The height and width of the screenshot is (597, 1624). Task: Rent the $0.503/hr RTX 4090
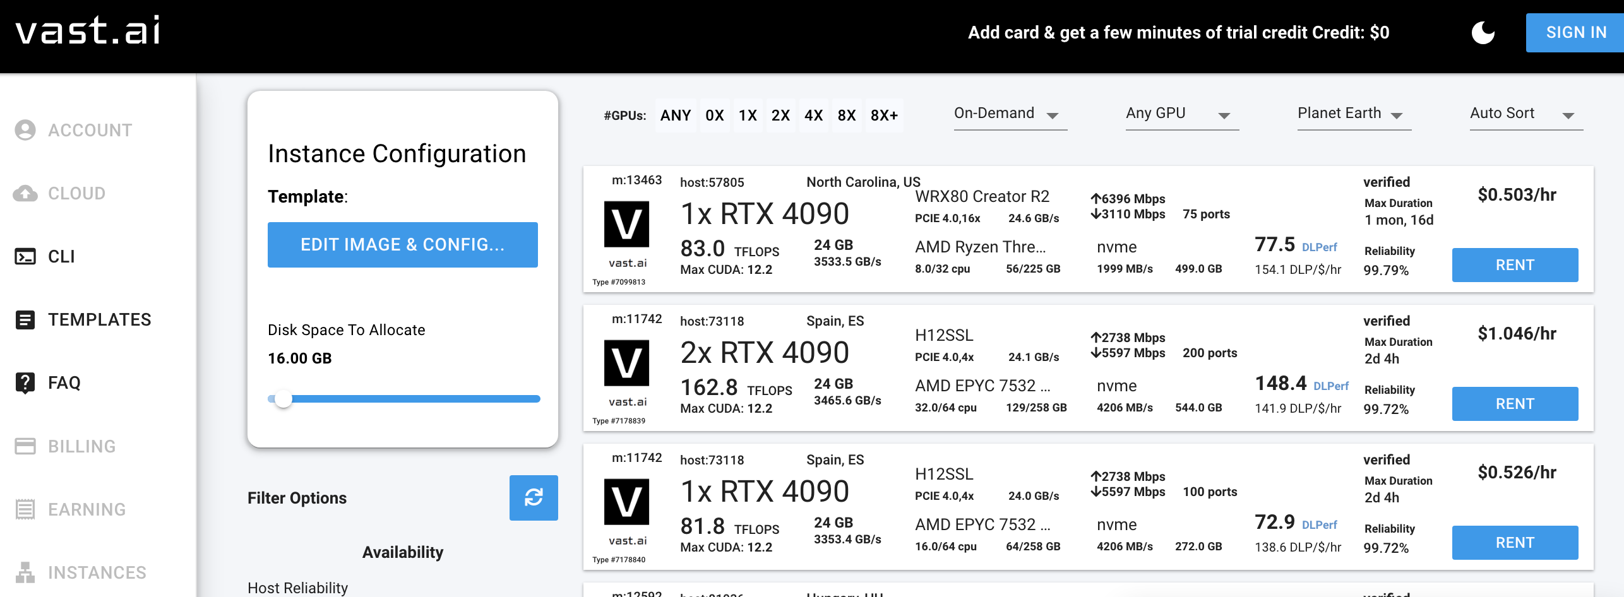pos(1515,265)
